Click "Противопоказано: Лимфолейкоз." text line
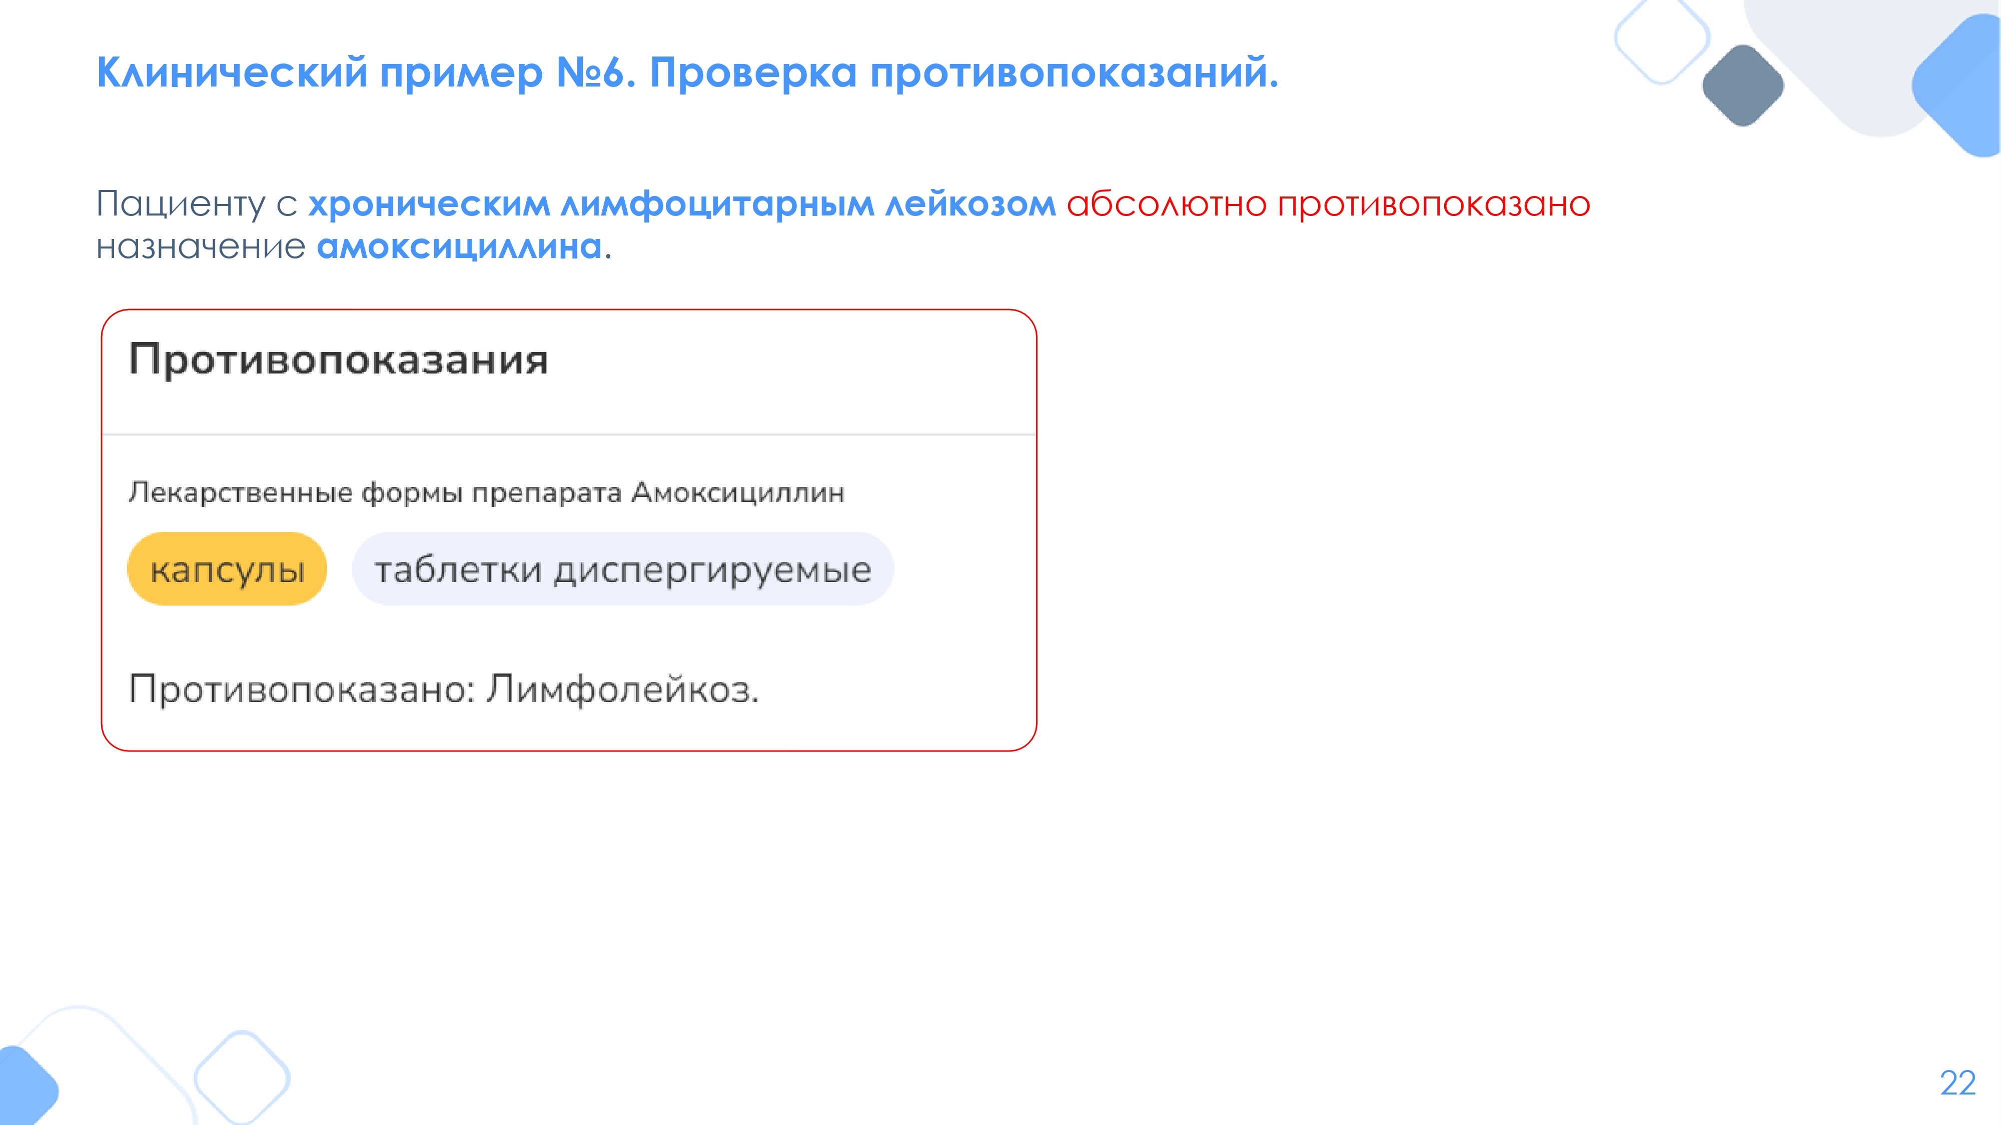2001x1125 pixels. pos(444,688)
